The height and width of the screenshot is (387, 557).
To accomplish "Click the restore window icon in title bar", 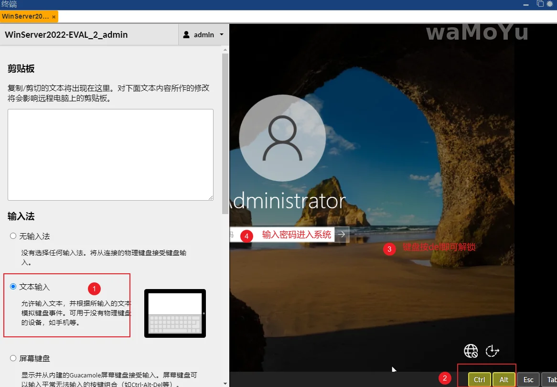I will [x=540, y=4].
